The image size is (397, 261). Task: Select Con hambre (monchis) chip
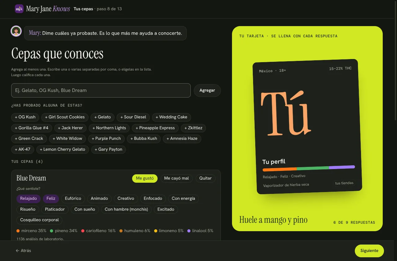pyautogui.click(x=126, y=209)
